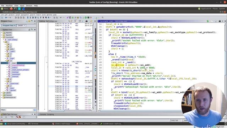Go to next data 'D' navigation icon
Image resolution: width=227 pixels, height=128 pixels.
pyautogui.click(x=33, y=17)
